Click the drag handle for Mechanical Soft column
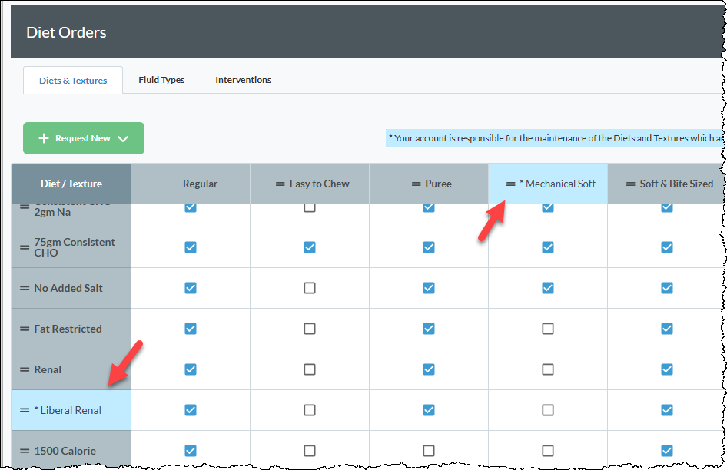Screen dimensions: 727x470 coord(510,184)
